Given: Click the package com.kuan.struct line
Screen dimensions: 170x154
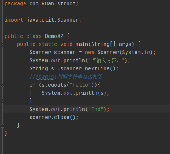Looking at the screenshot, I should coord(41,3).
